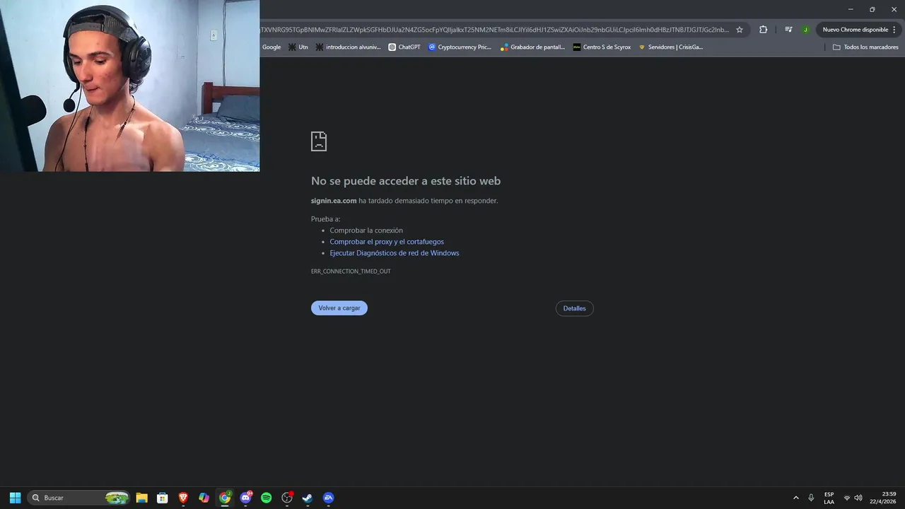The image size is (905, 509).
Task: Open Todos los marcadores folder
Action: click(x=865, y=47)
